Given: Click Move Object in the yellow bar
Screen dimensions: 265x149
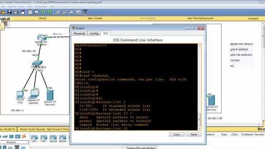Looking at the screenshot, I should tap(148, 18).
